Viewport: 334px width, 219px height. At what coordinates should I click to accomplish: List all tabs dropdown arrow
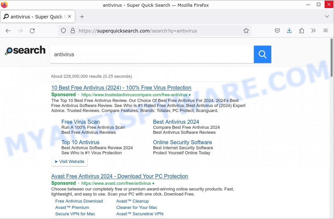(327, 16)
